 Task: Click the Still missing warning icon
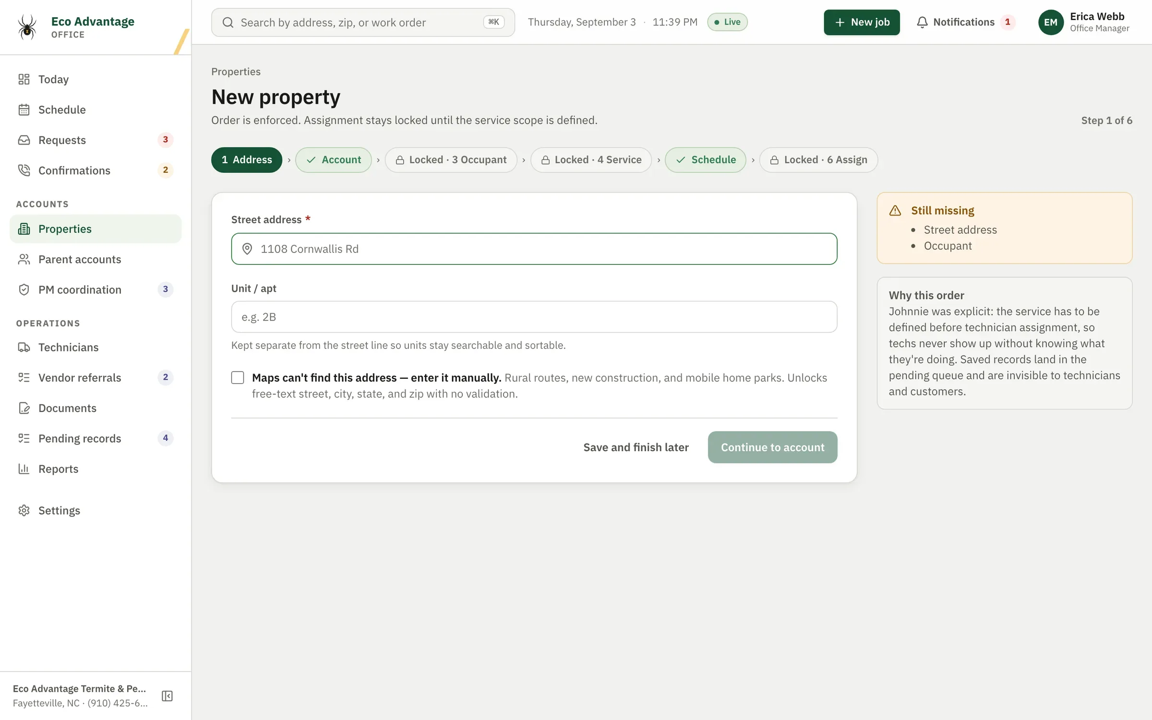[895, 211]
